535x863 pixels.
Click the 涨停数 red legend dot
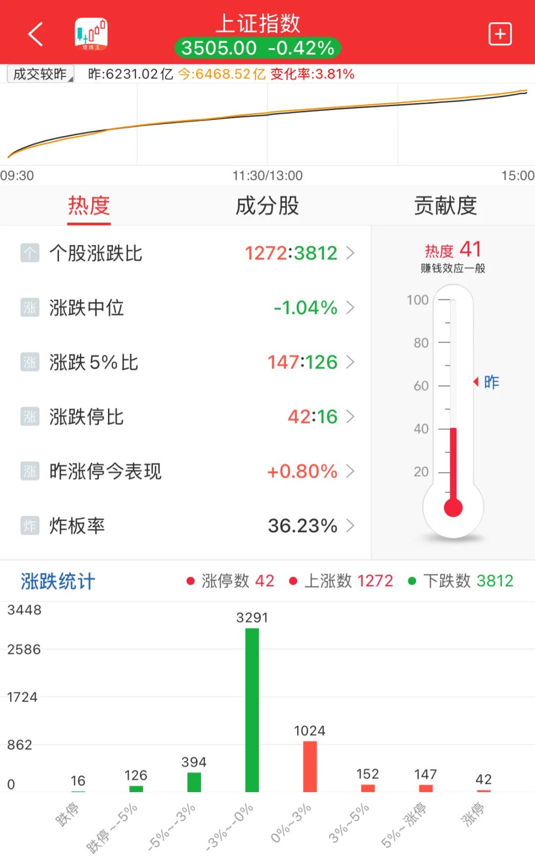190,581
